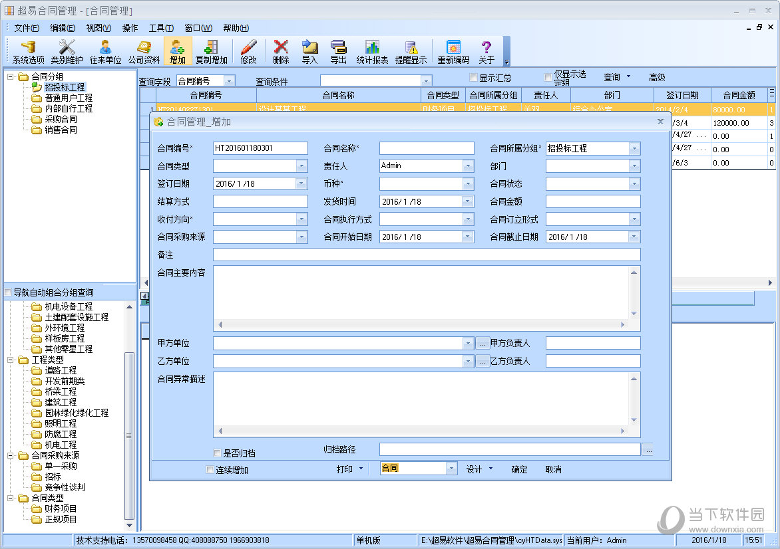This screenshot has width=780, height=549.
Task: Open 查询字段 合同编号 dropdown
Action: 229,80
